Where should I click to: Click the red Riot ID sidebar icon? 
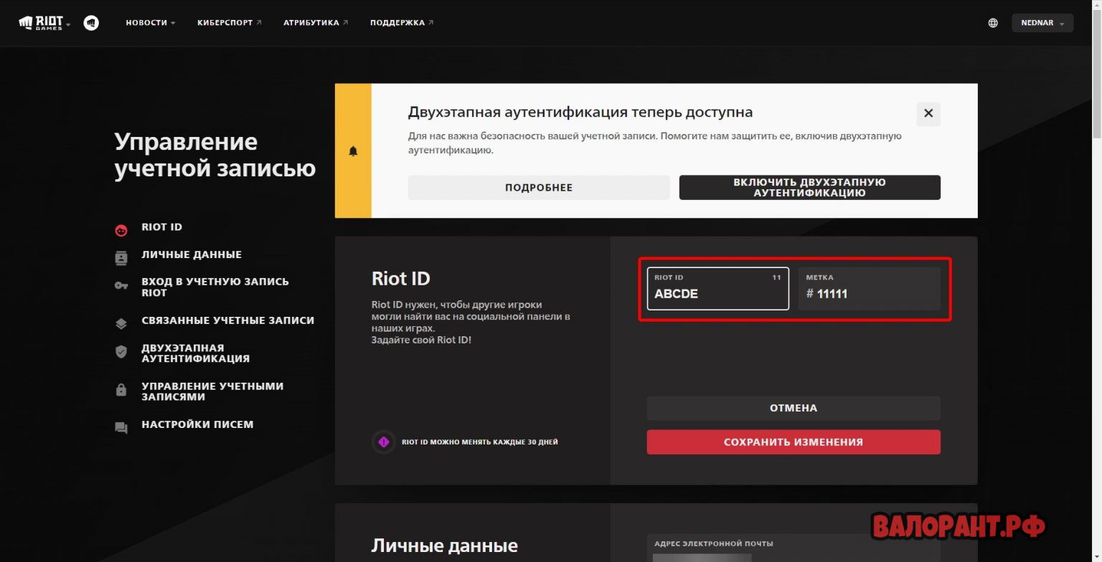121,230
